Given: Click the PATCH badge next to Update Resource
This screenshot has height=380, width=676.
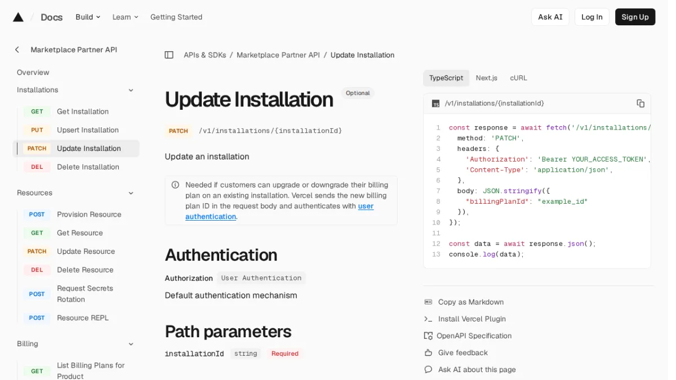Looking at the screenshot, I should click(x=37, y=251).
